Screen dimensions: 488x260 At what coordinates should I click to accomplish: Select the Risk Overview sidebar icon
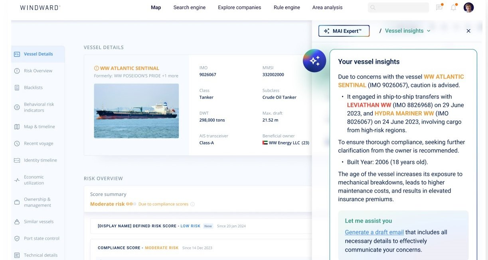click(x=18, y=71)
